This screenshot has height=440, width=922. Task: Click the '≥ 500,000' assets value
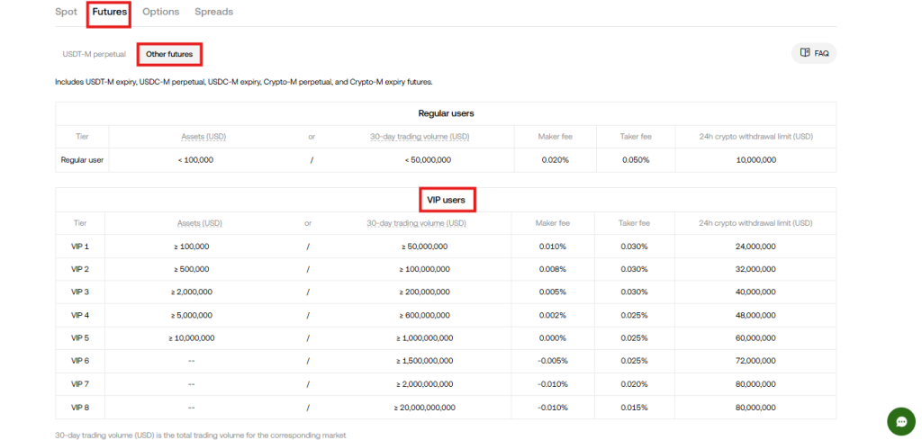(x=191, y=269)
